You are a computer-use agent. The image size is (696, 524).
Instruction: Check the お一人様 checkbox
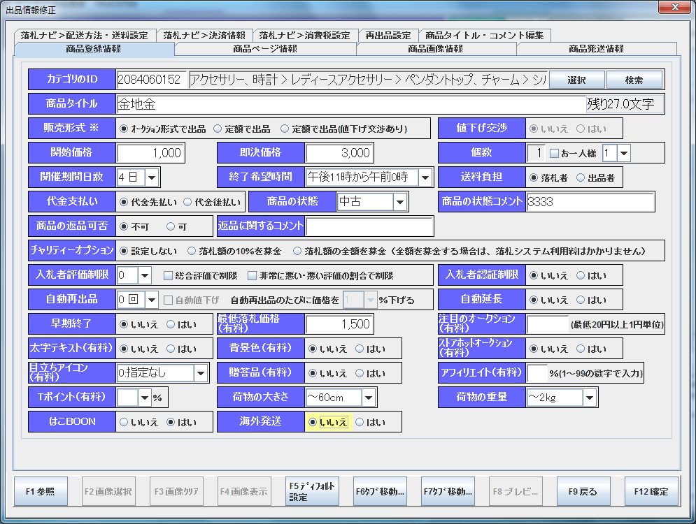point(555,153)
